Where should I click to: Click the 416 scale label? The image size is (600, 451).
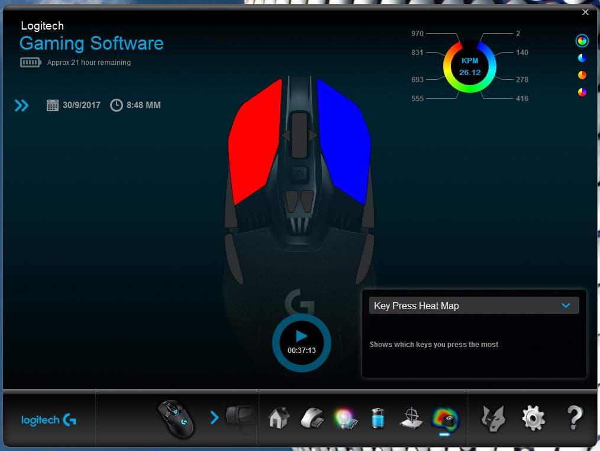(x=522, y=99)
